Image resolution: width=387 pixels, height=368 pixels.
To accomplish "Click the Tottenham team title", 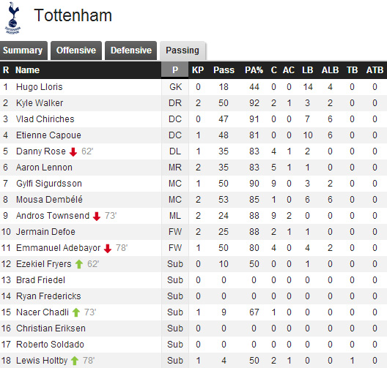I will coord(73,15).
